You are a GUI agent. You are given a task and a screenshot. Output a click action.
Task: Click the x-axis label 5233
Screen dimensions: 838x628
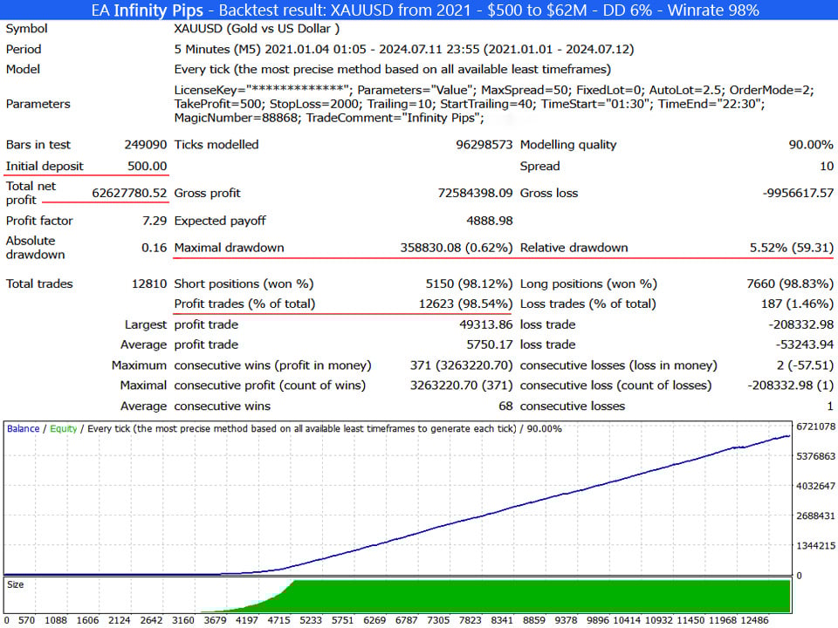(311, 620)
